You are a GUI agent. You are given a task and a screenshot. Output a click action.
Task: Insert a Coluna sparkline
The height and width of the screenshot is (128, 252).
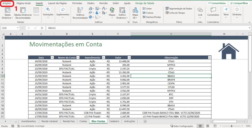click(148, 13)
